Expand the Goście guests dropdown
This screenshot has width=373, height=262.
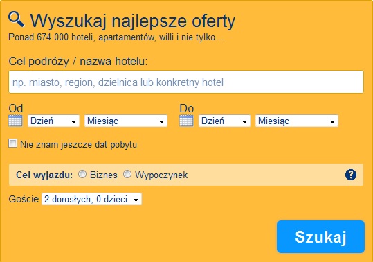click(91, 199)
